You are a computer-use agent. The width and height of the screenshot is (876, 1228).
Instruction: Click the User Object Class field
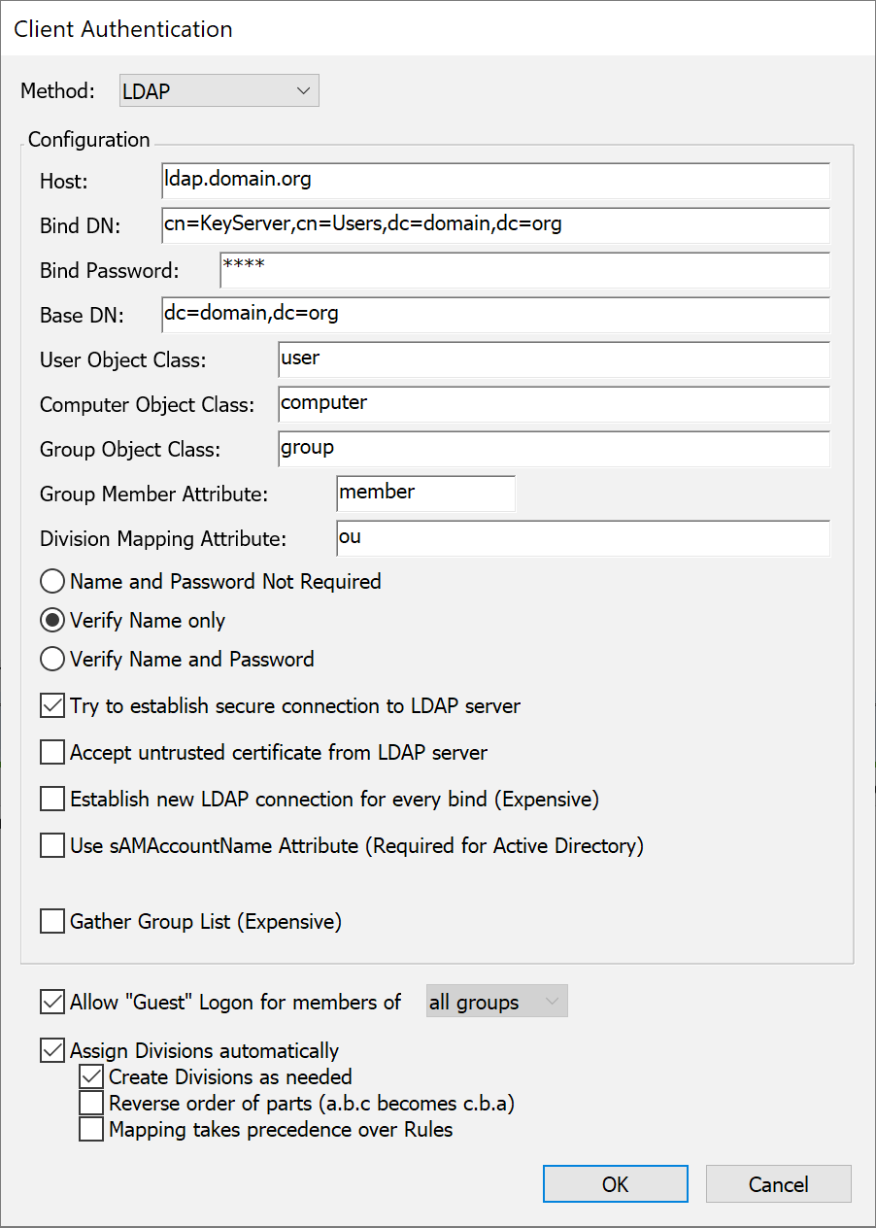(x=554, y=358)
